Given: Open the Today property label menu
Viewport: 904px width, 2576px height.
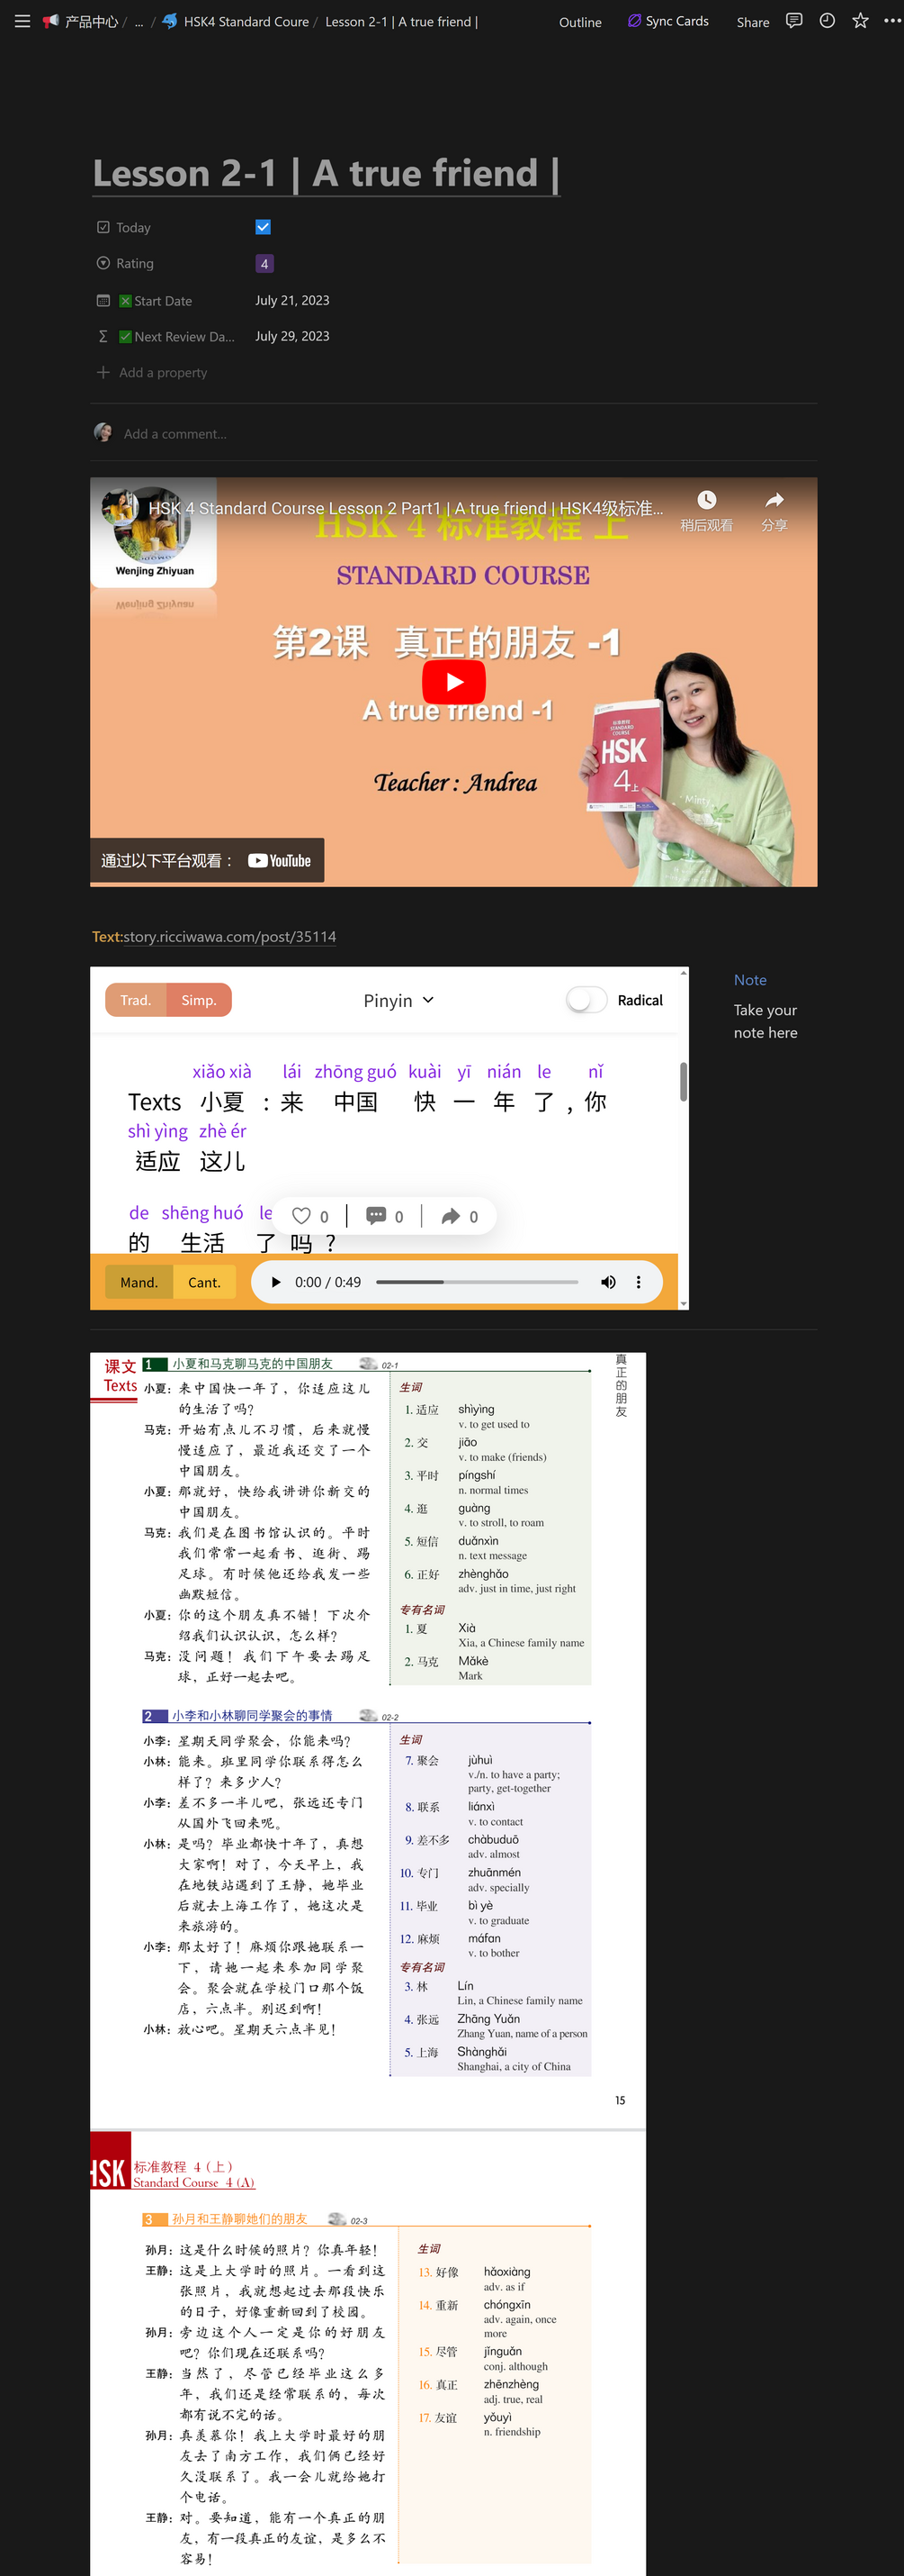Looking at the screenshot, I should click(x=124, y=228).
